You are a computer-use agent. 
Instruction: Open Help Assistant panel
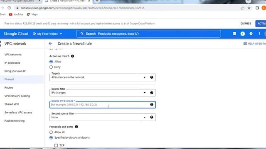[x=255, y=43]
